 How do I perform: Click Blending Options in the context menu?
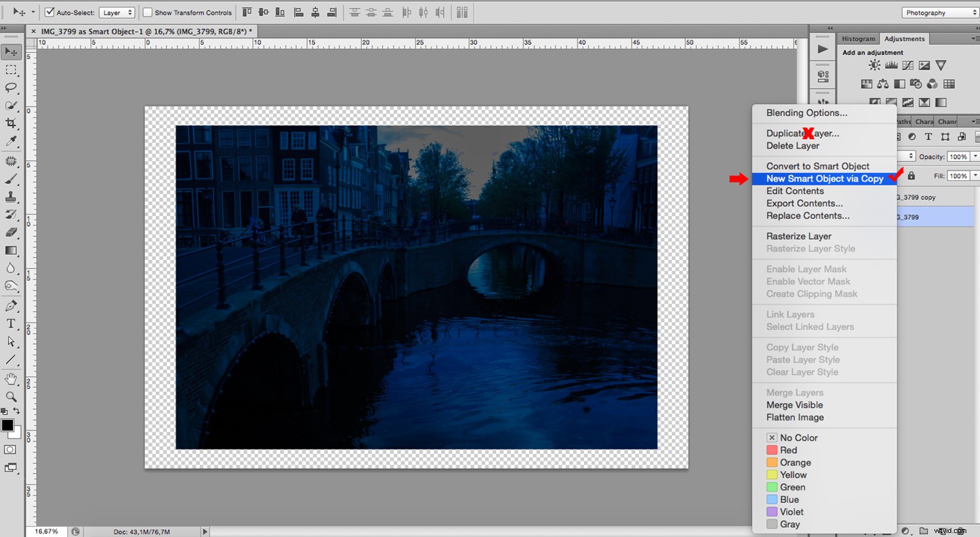804,112
